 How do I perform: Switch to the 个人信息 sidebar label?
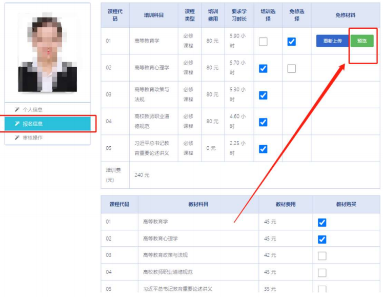coord(33,110)
